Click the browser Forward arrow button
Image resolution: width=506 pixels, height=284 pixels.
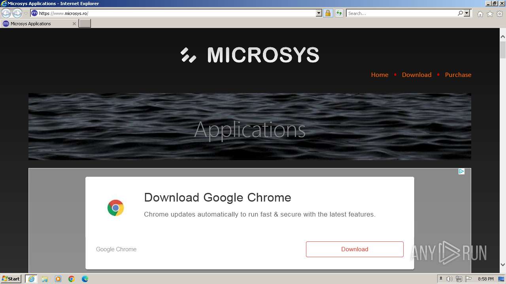(x=17, y=13)
